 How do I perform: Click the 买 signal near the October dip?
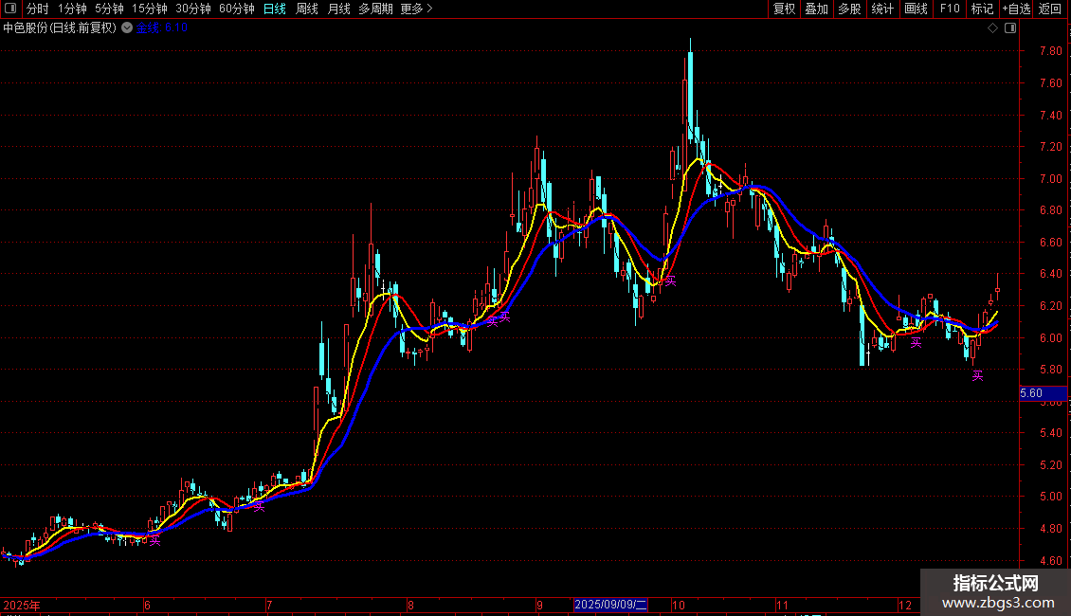(671, 281)
